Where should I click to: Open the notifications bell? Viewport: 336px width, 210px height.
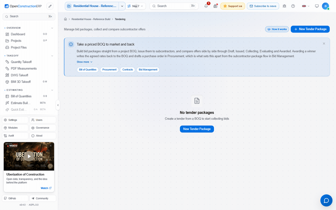point(206,6)
